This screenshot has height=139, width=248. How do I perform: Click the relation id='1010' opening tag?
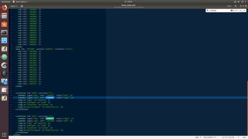(34, 93)
